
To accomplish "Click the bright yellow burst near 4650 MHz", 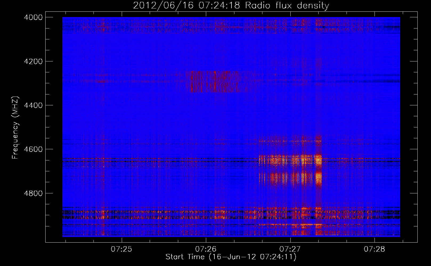I will 290,160.
